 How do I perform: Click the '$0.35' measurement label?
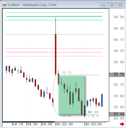coord(93,112)
